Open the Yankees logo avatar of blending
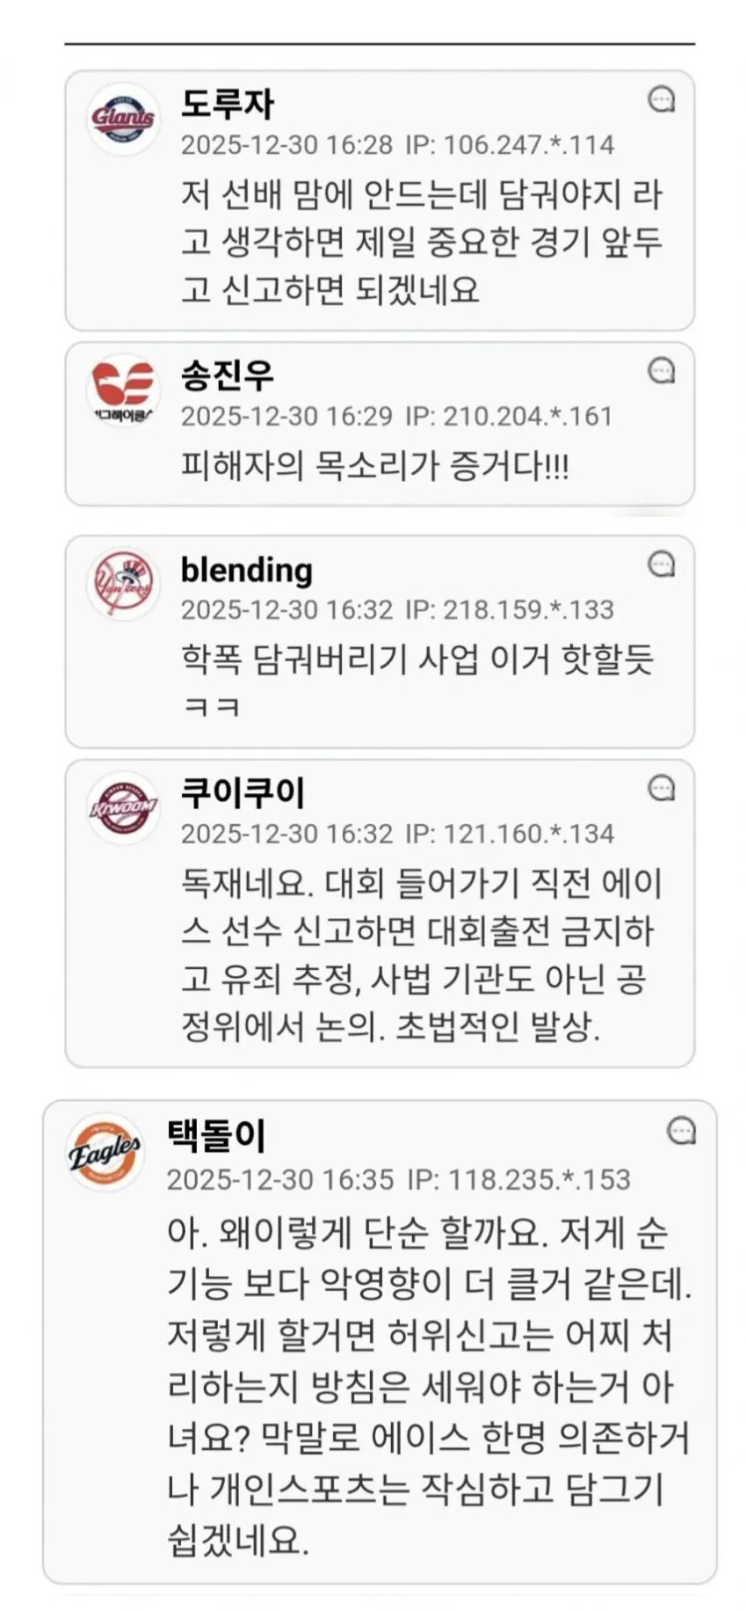Screen dimensions: 747x1611 click(123, 582)
